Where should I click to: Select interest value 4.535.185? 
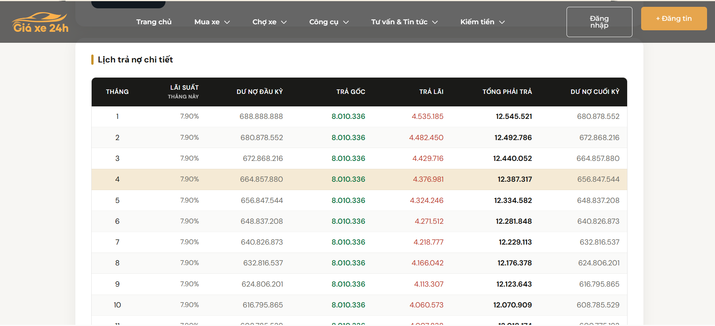pyautogui.click(x=428, y=117)
